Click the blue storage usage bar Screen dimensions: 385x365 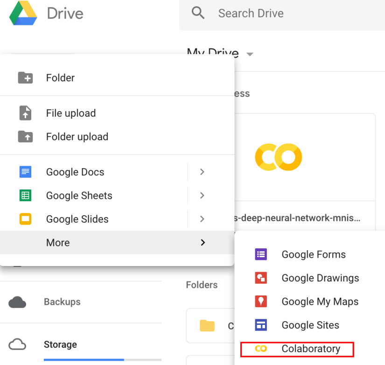tap(84, 360)
